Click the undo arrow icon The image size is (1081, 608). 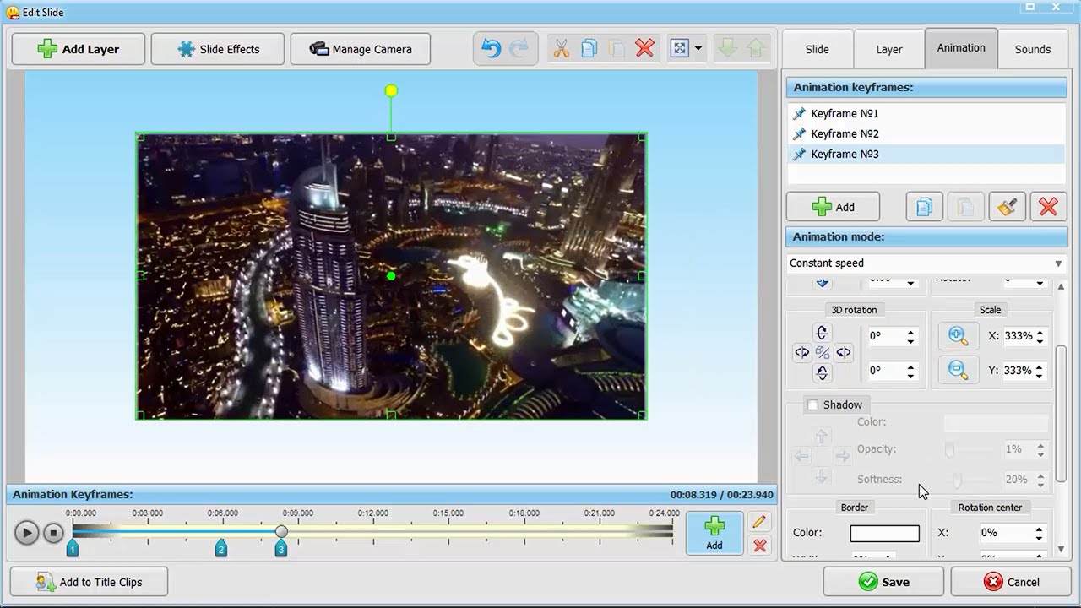pos(491,49)
